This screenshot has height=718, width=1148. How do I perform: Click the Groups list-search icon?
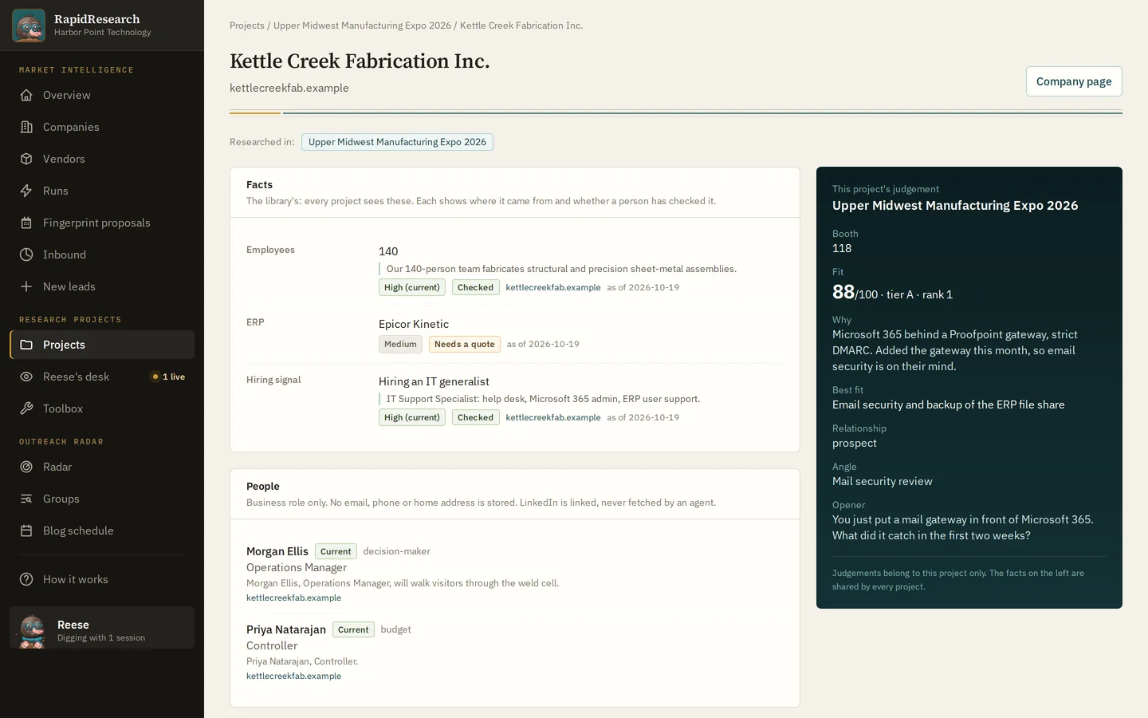pos(26,499)
